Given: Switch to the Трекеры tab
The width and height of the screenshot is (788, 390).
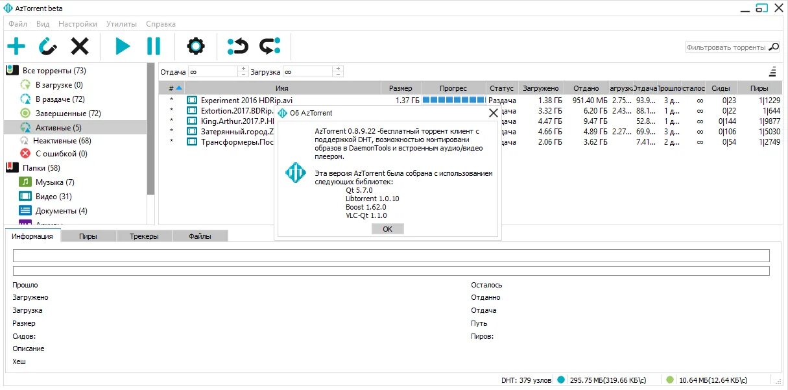Looking at the screenshot, I should click(x=144, y=236).
